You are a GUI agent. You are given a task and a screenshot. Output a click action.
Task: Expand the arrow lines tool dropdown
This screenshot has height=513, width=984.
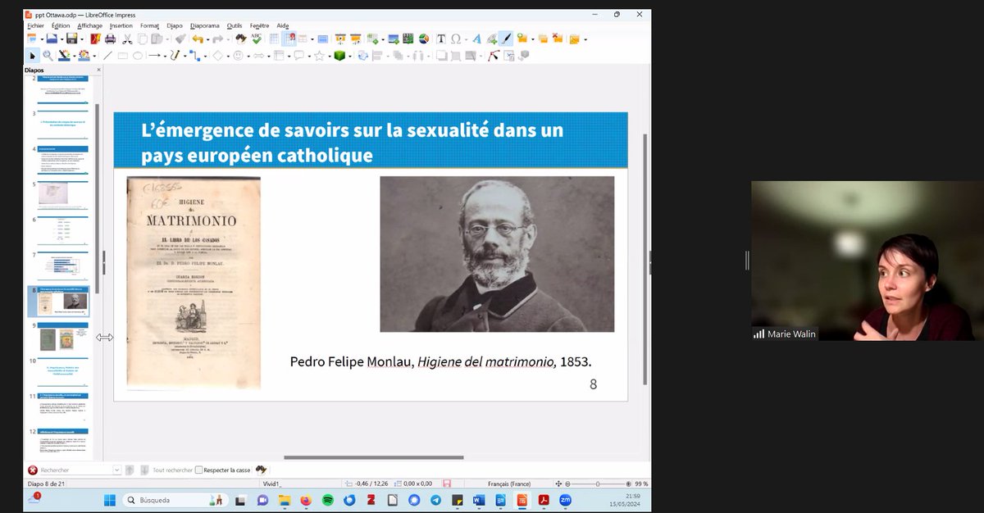click(x=165, y=57)
